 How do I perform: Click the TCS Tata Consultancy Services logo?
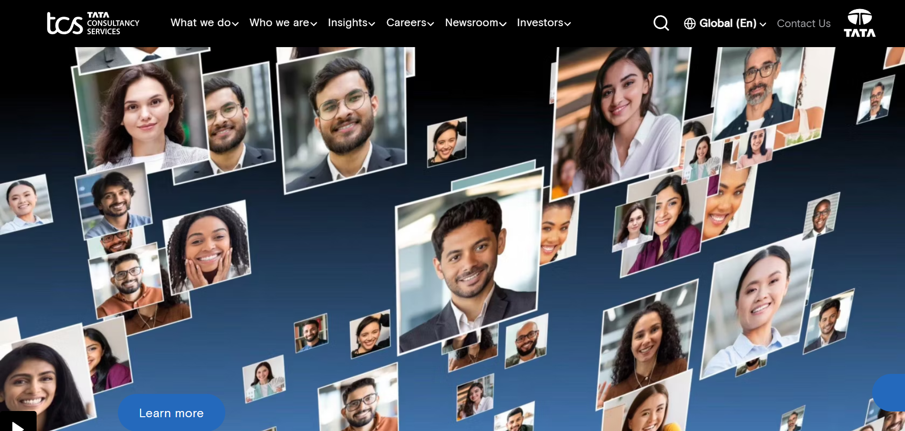93,23
